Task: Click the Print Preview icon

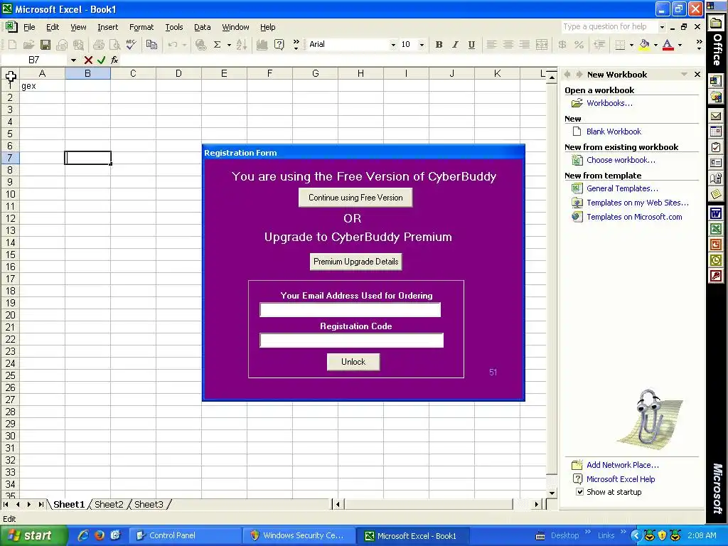Action: coord(114,45)
